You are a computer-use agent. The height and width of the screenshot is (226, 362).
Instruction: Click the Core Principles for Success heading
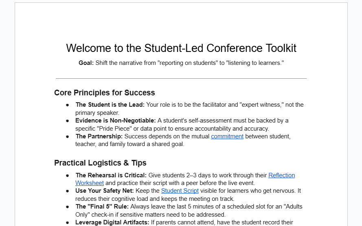tap(104, 93)
